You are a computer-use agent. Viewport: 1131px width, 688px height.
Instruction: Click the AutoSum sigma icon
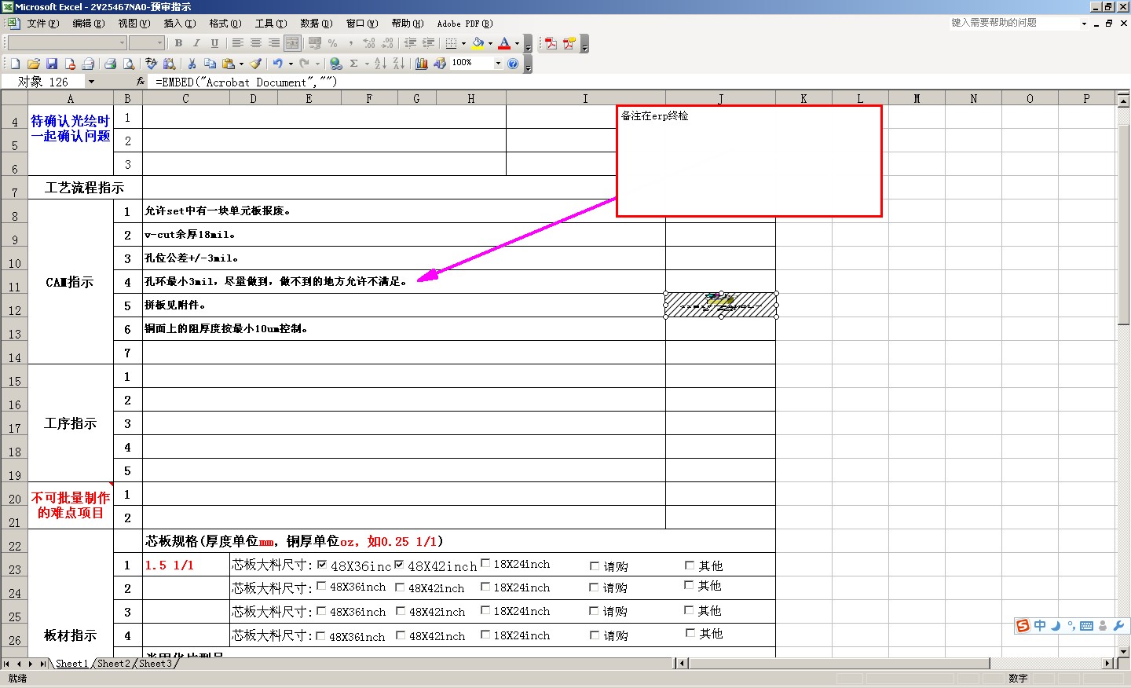tap(354, 64)
